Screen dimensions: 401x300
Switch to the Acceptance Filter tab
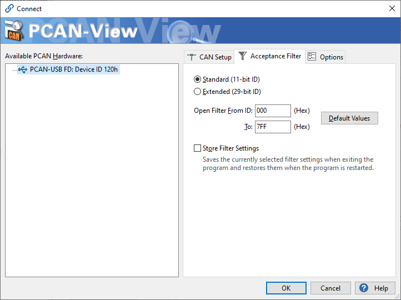(x=269, y=56)
